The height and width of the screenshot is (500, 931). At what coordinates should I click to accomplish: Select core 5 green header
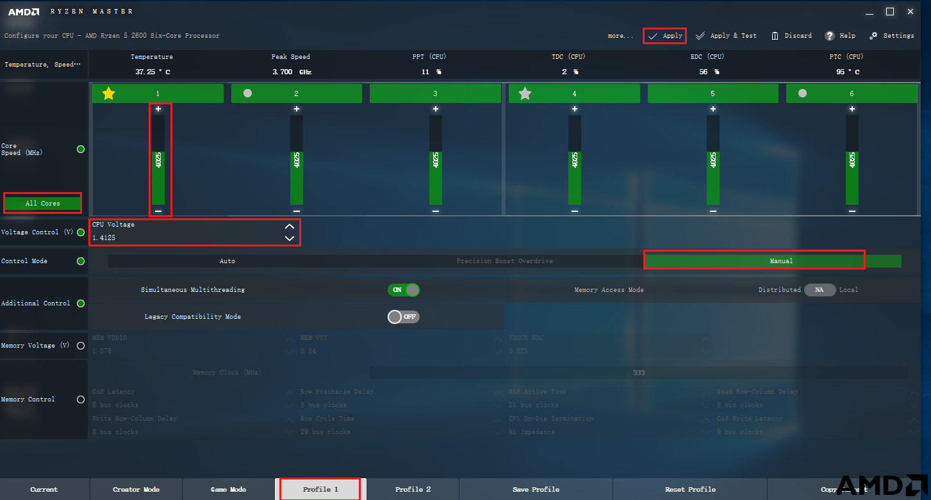point(713,93)
